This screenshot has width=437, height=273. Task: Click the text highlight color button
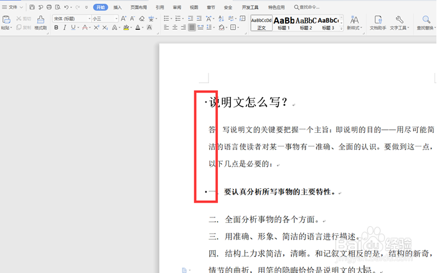(126, 27)
